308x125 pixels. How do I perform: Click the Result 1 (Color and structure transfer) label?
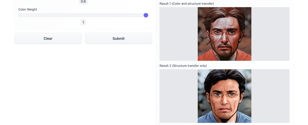187,4
